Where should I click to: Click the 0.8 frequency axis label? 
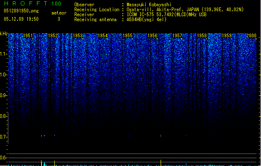(4, 116)
